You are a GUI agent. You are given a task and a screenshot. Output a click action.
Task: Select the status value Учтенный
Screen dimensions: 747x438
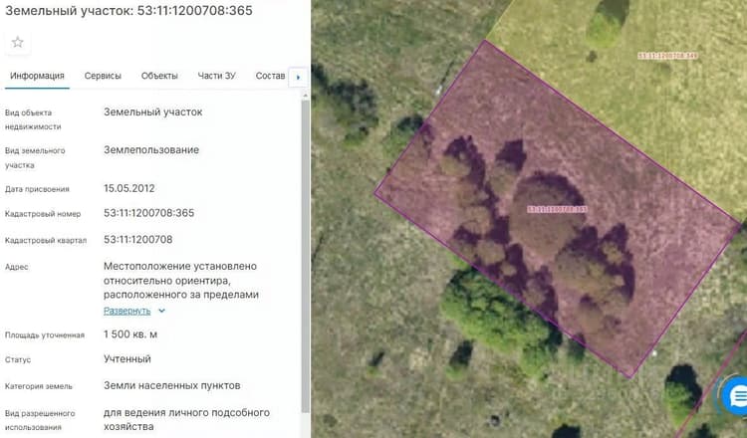click(127, 359)
